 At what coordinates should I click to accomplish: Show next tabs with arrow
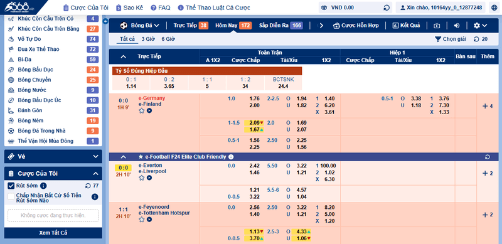322,26
